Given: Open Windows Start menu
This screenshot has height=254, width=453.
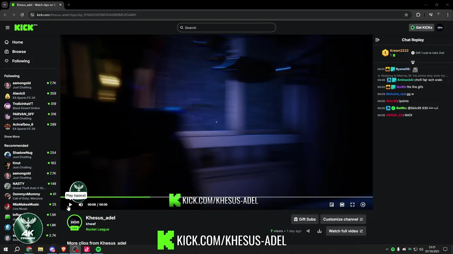Looking at the screenshot, I should 5,249.
